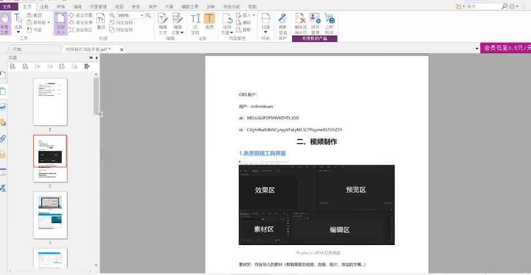
Task: Select page 1 thumbnail
Action: tap(50, 102)
